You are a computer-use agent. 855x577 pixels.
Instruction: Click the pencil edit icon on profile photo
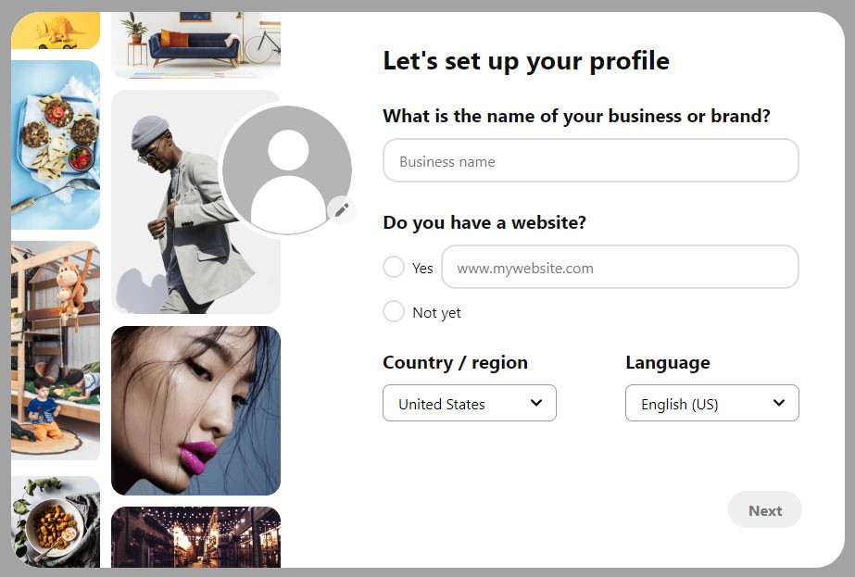[342, 209]
